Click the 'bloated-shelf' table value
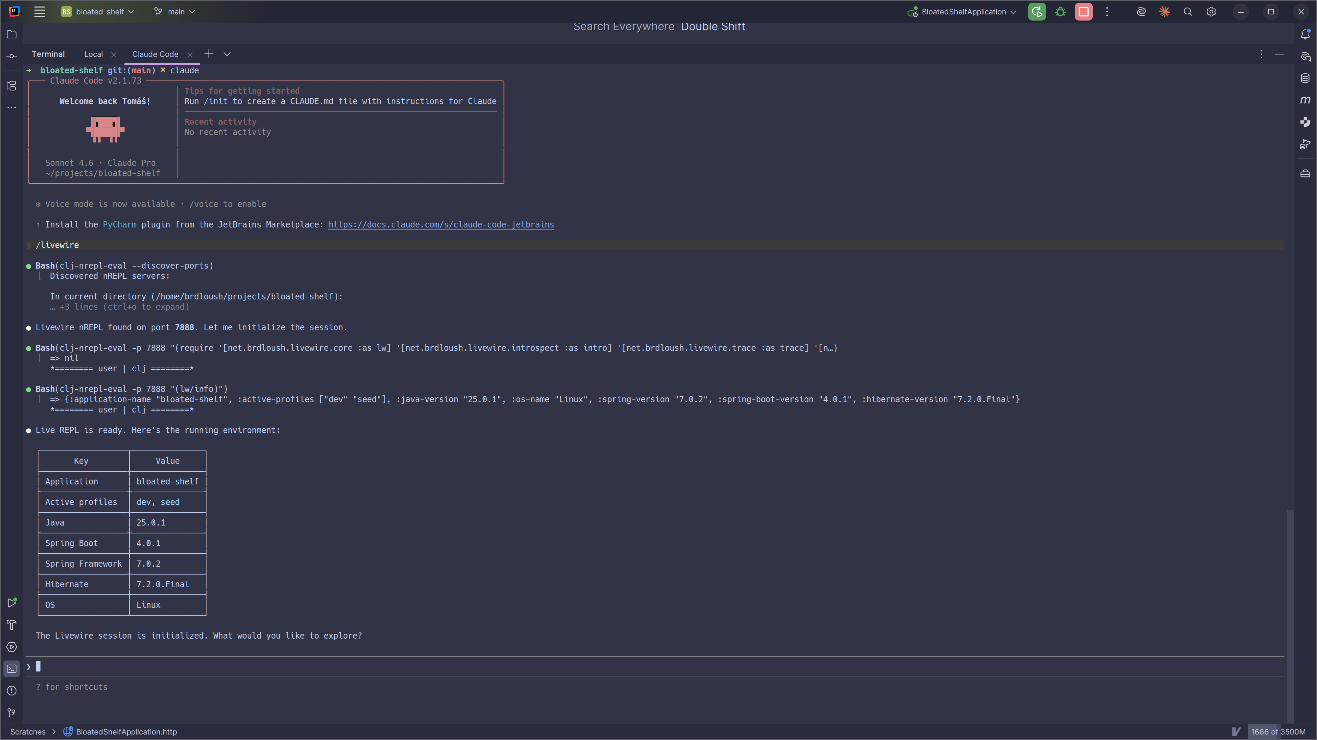 167,482
